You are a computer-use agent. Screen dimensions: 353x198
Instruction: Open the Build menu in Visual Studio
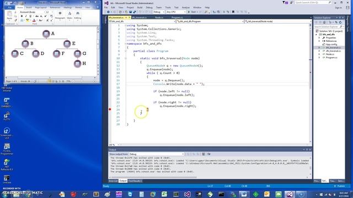pos(140,7)
